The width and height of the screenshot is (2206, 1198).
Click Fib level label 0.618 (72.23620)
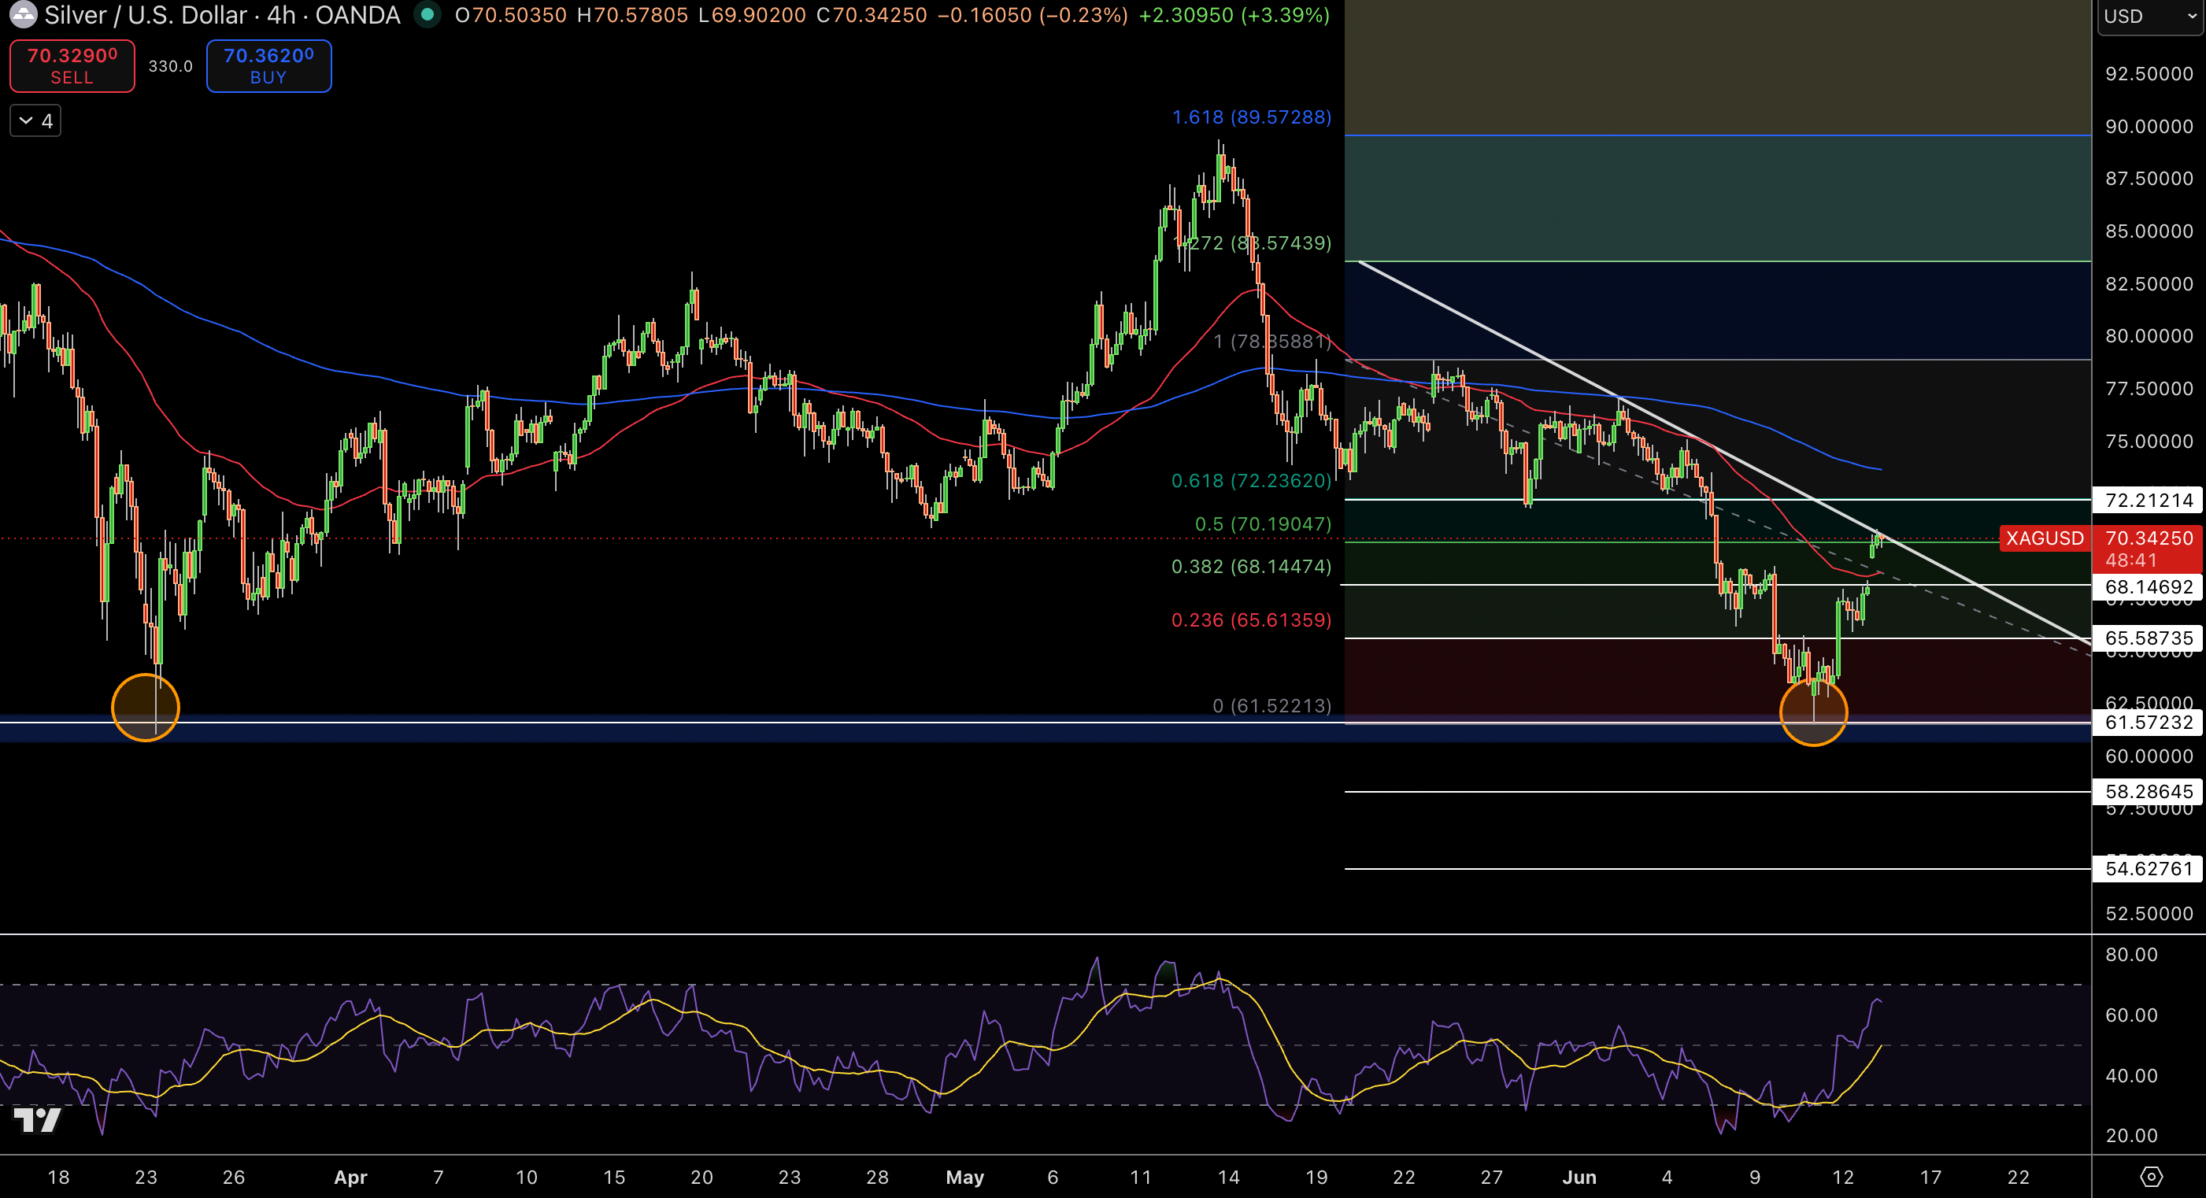pyautogui.click(x=1251, y=481)
